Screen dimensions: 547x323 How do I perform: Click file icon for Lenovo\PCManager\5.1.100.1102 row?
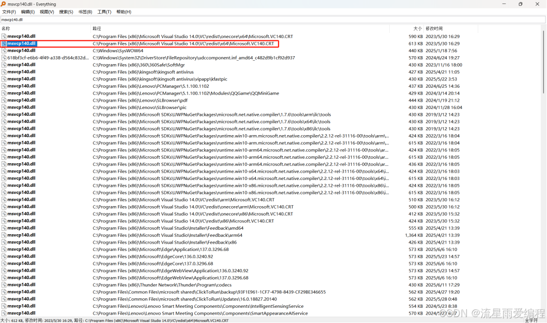[x=4, y=86]
